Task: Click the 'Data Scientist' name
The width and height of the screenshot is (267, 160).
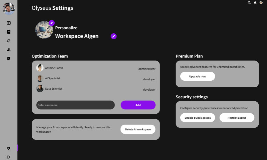Action: [54, 89]
